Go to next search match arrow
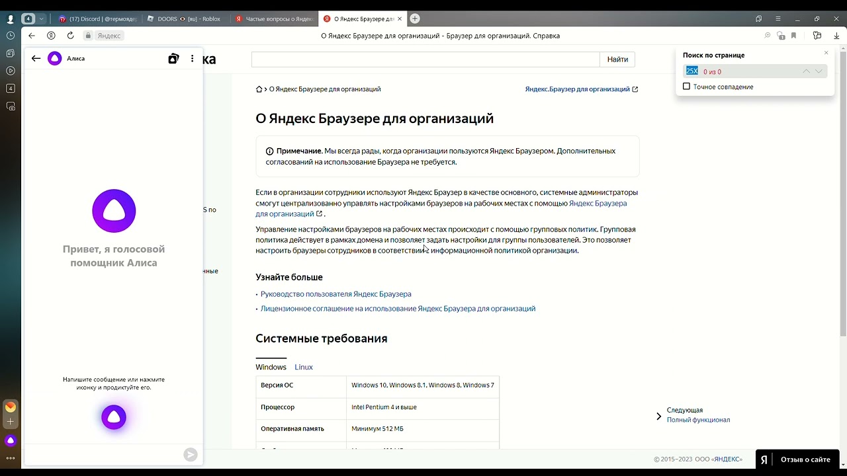The width and height of the screenshot is (847, 476). (819, 71)
